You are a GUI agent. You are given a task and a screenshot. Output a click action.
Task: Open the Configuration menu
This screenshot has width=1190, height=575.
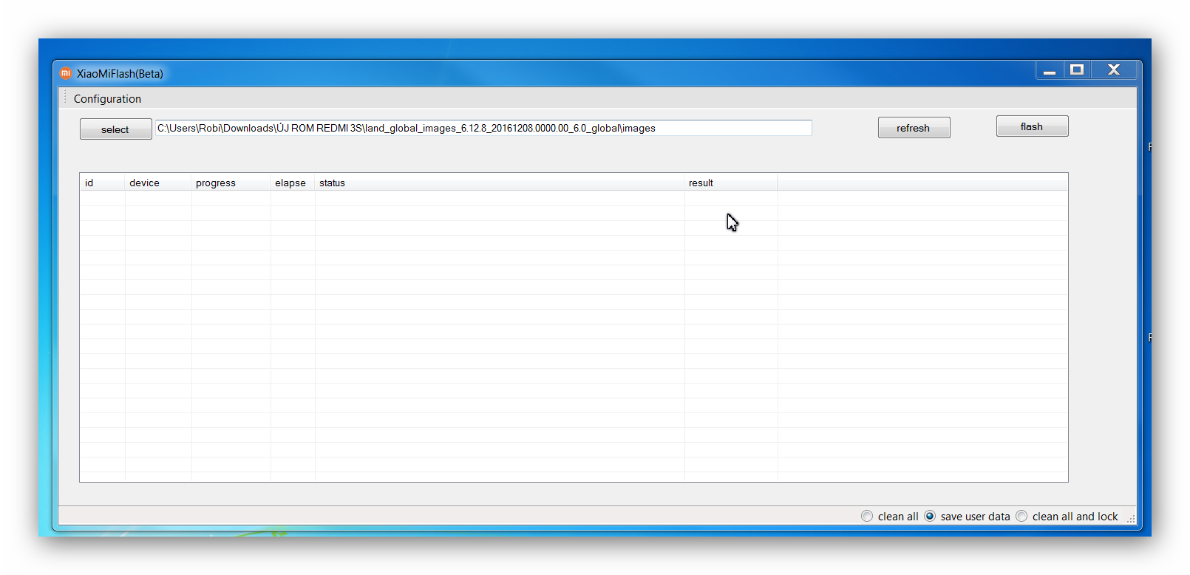point(107,99)
